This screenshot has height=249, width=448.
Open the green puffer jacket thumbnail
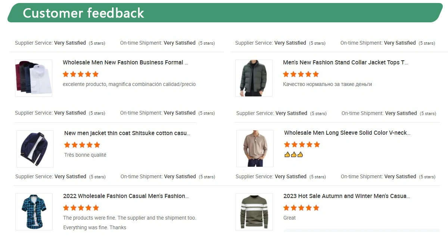[x=254, y=78]
